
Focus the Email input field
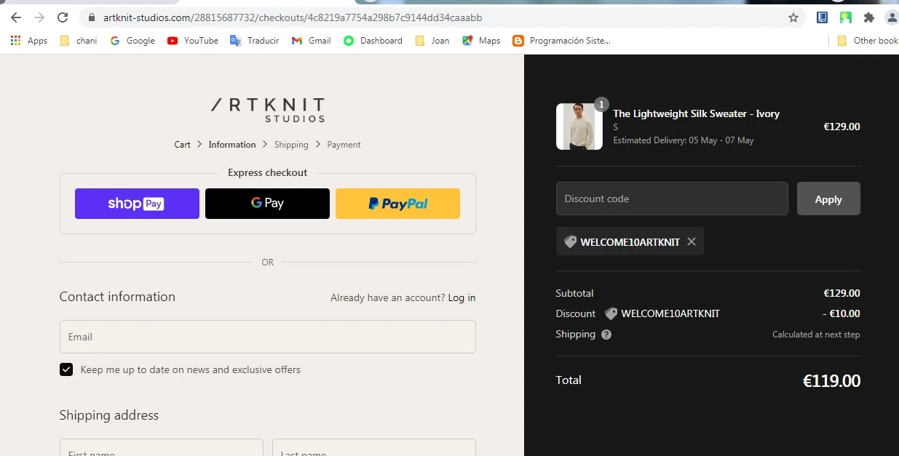[x=268, y=337]
